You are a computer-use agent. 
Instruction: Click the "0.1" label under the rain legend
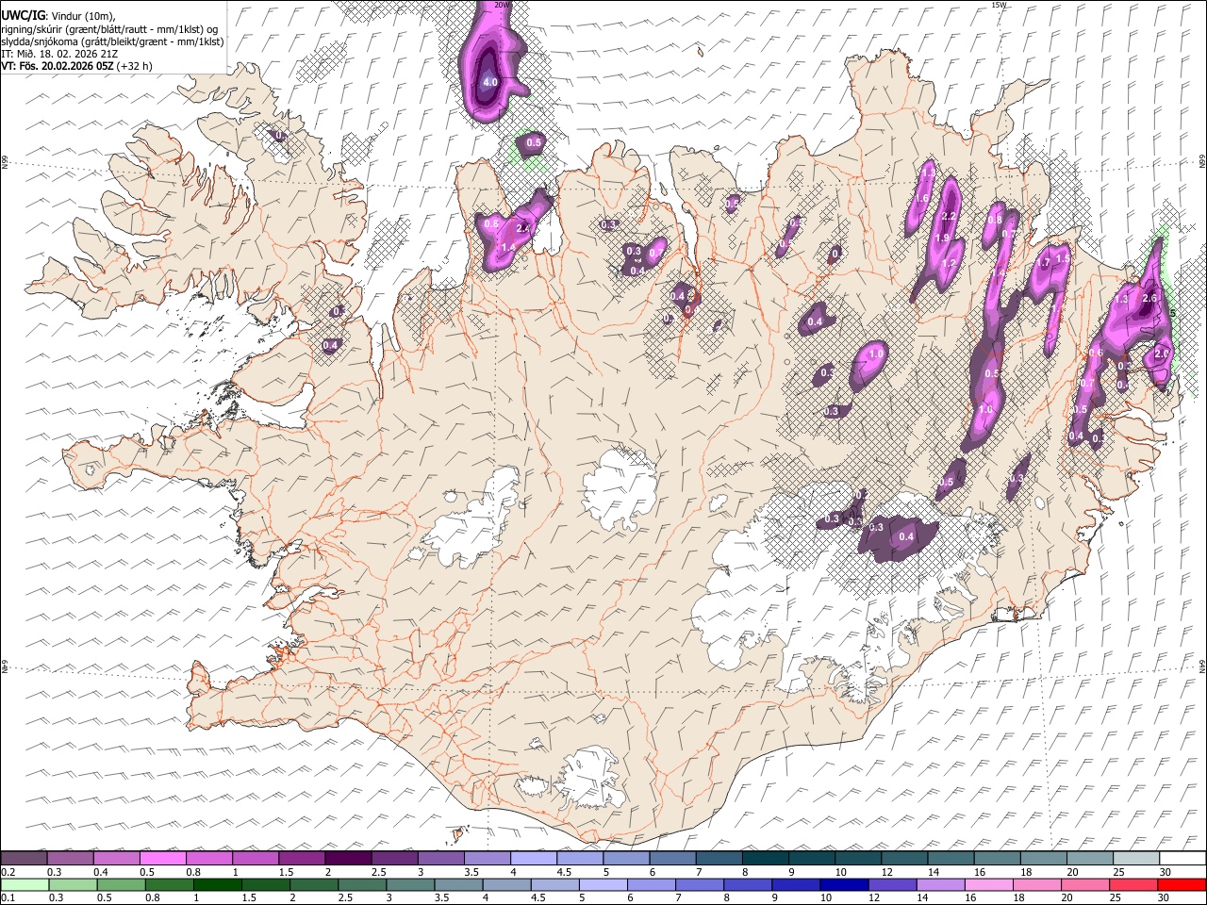[x=8, y=898]
